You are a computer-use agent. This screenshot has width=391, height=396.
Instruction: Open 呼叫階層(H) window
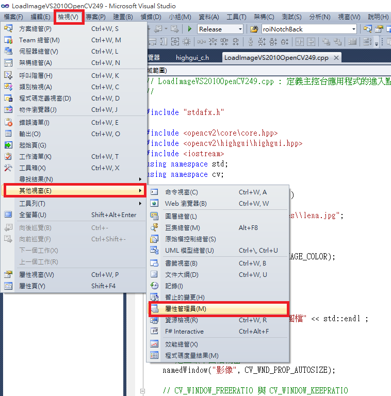tap(73, 75)
